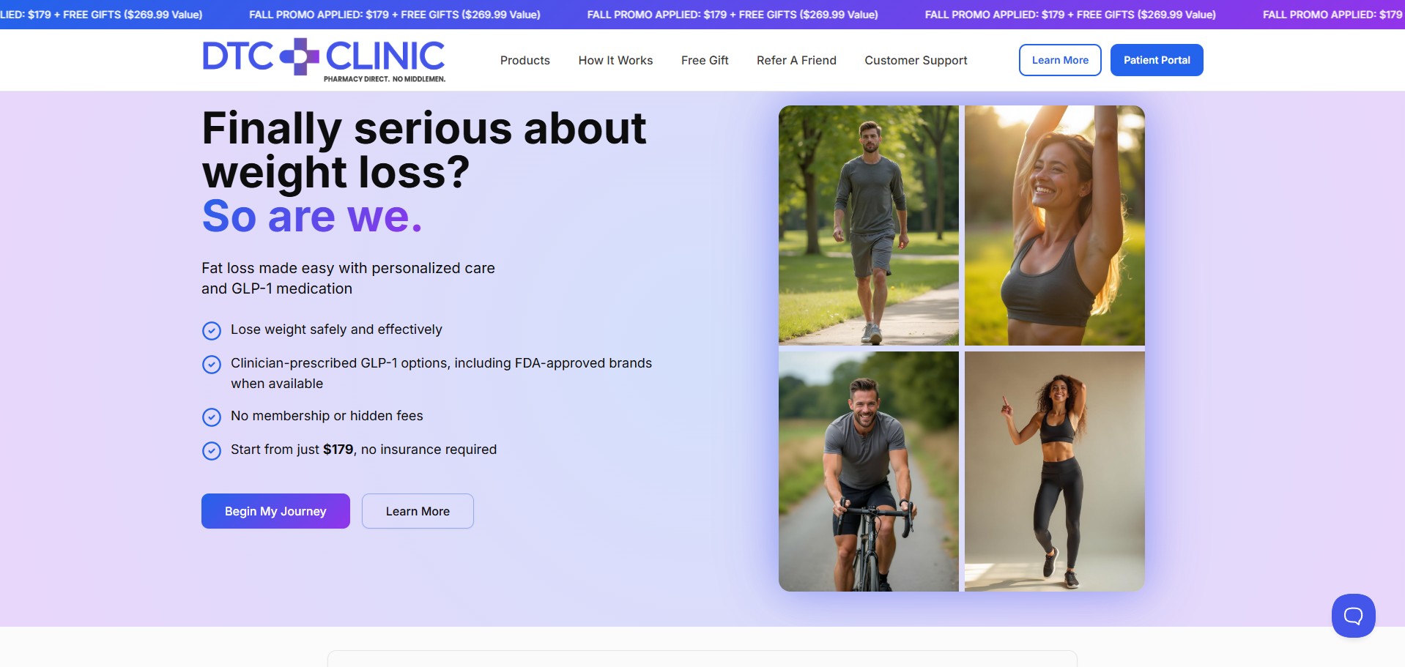Click the man walking in park photo

click(868, 226)
